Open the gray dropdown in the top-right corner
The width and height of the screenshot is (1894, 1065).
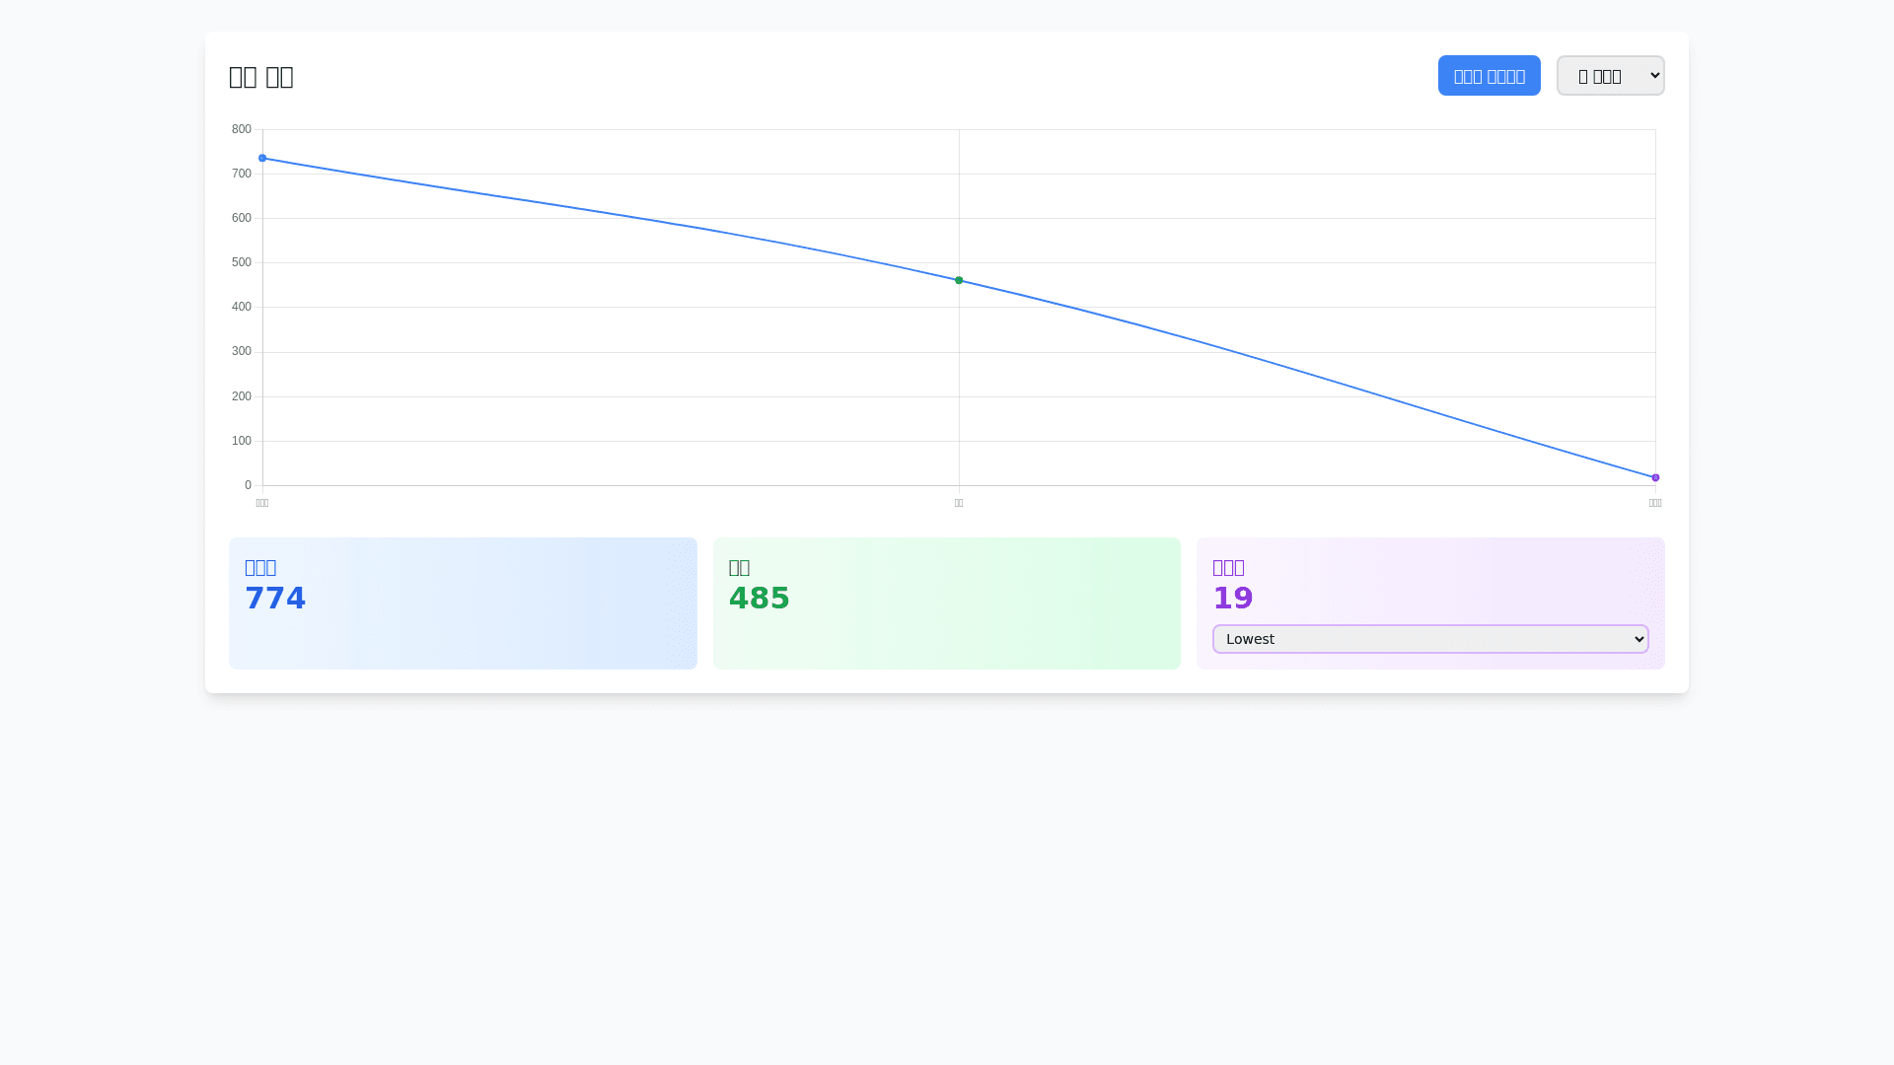(1610, 76)
